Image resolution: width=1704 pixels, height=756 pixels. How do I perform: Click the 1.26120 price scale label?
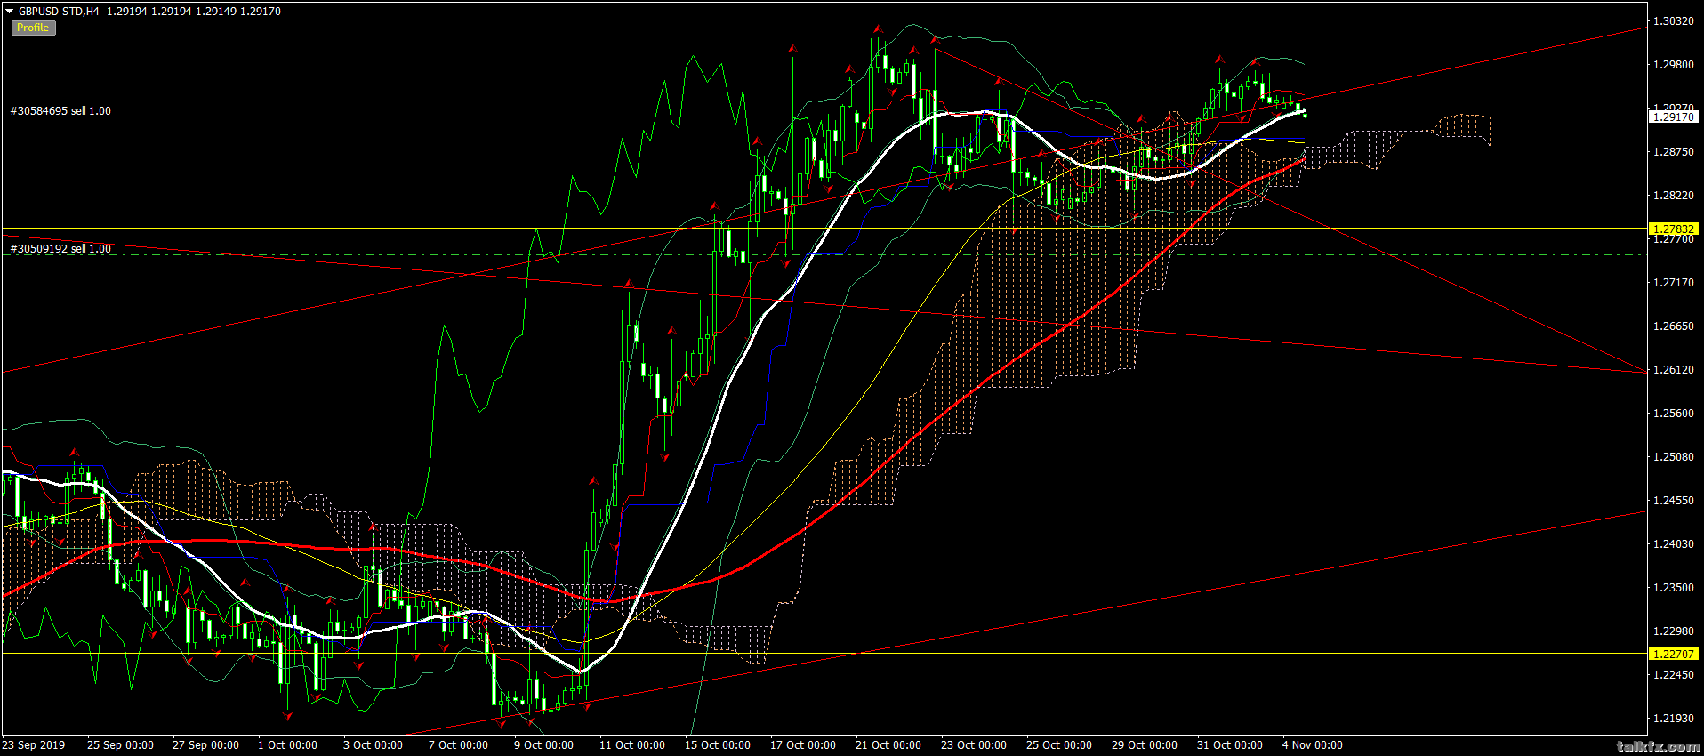[1673, 369]
